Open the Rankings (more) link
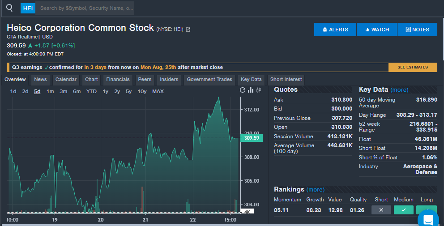Viewport: 444px width, 226px height. click(x=316, y=189)
